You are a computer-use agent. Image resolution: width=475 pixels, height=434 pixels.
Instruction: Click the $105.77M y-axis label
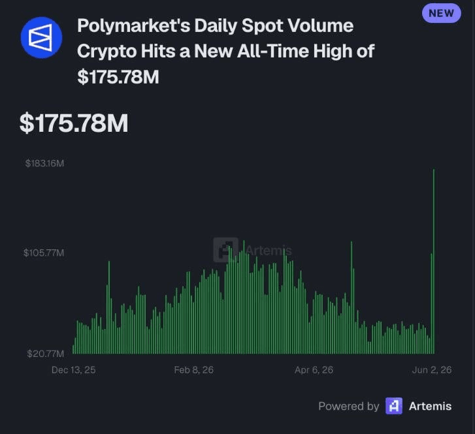(x=44, y=253)
